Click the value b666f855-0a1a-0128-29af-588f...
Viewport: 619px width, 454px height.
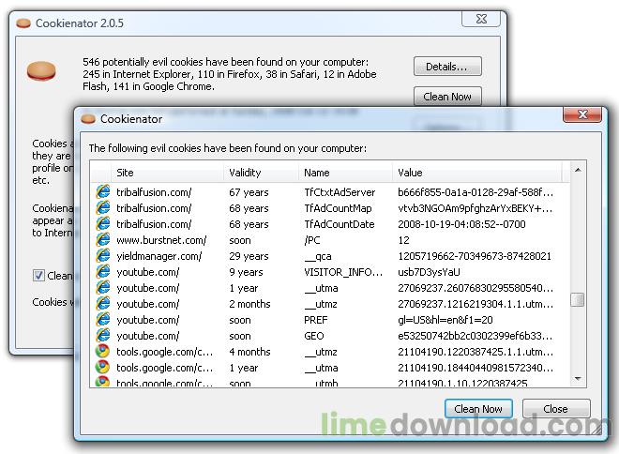click(x=476, y=192)
